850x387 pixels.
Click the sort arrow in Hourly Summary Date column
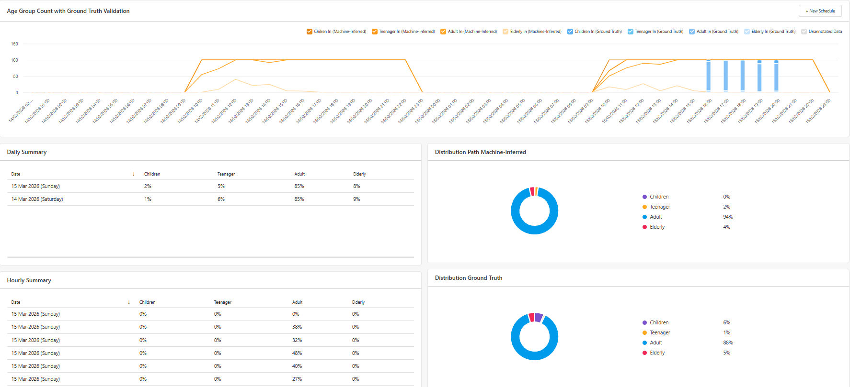pyautogui.click(x=129, y=302)
